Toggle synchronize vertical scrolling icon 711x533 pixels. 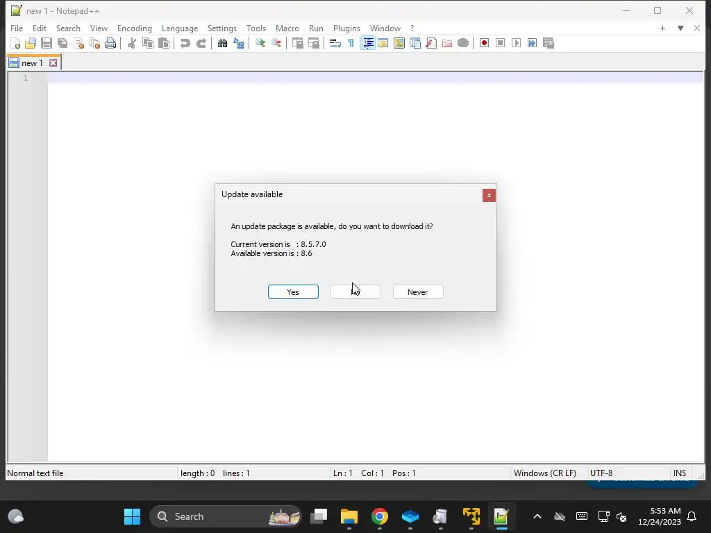(297, 43)
